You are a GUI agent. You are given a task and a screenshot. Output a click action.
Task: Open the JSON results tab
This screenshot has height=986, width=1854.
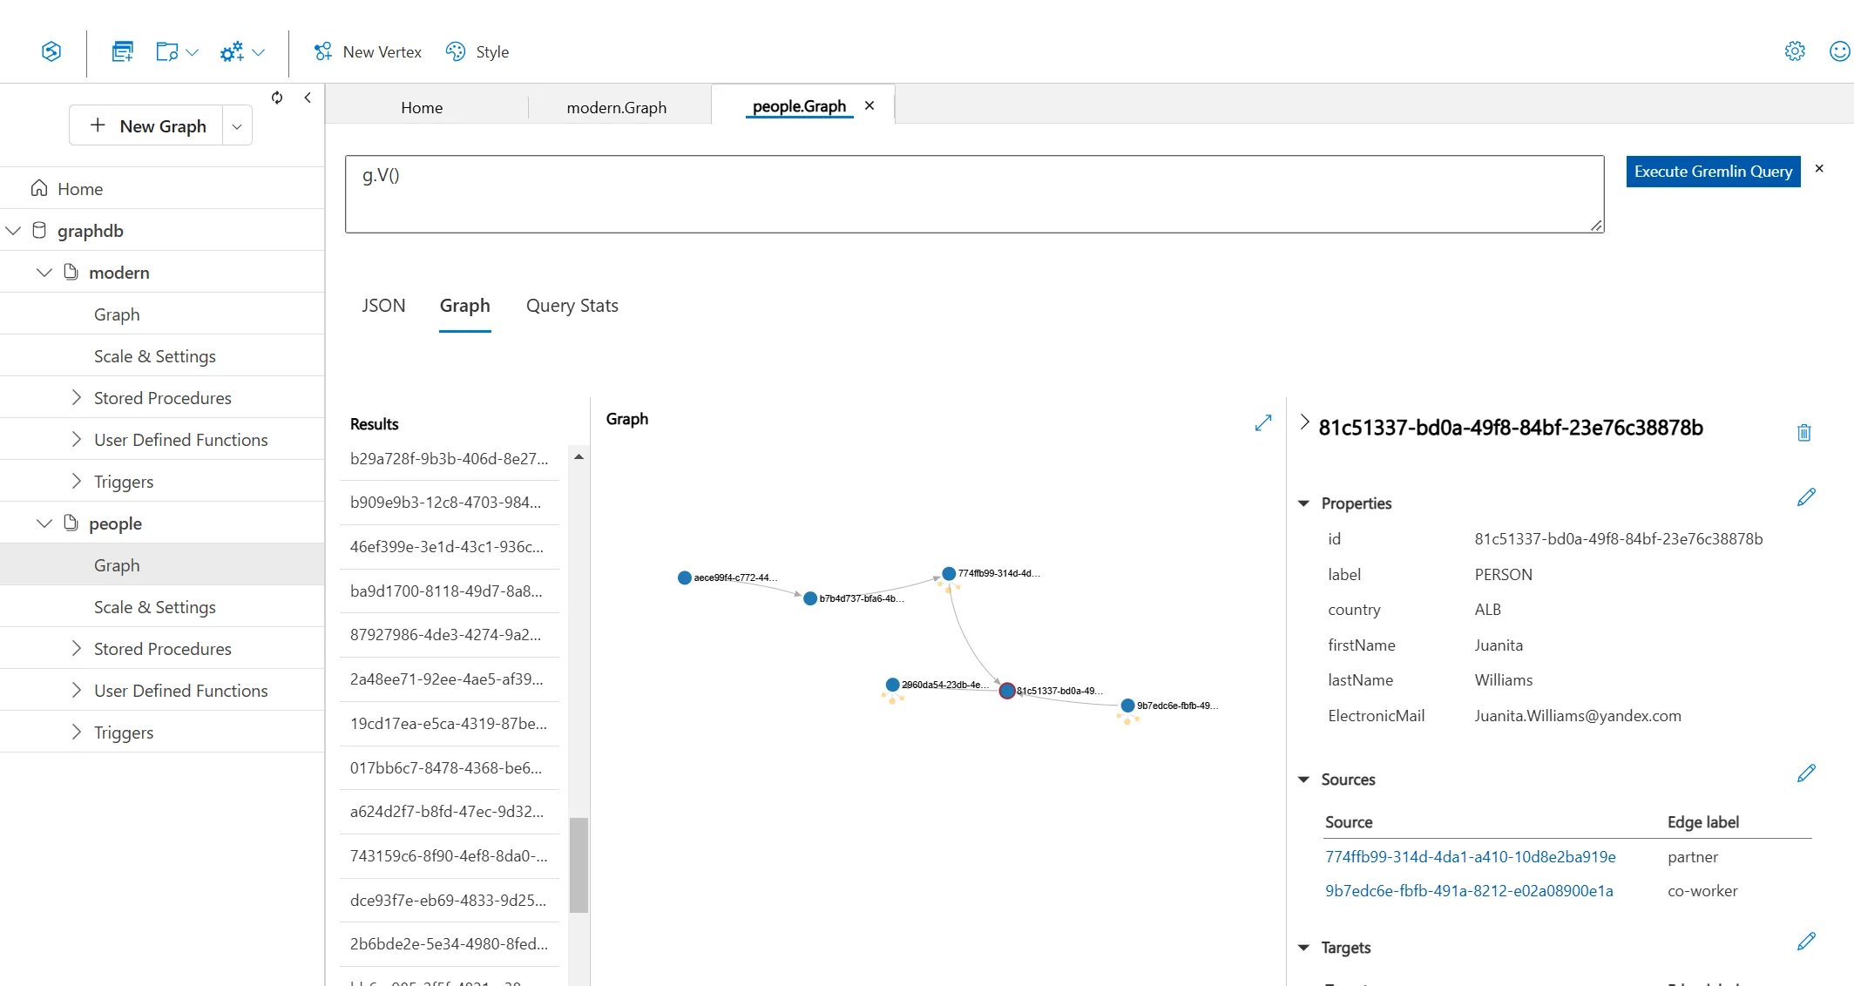384,306
